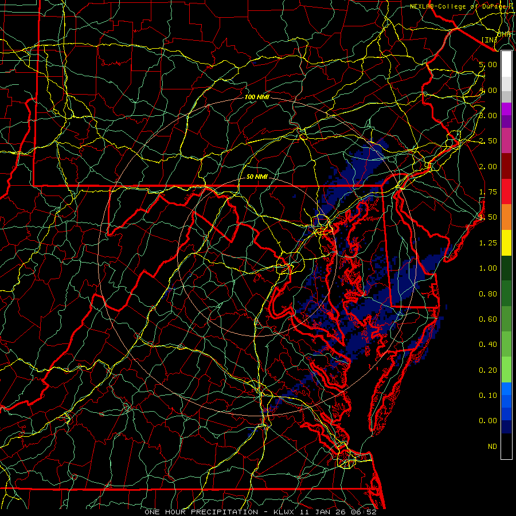Image resolution: width=516 pixels, height=516 pixels.
Task: Click the 0.10 legend value
Action: 488,396
